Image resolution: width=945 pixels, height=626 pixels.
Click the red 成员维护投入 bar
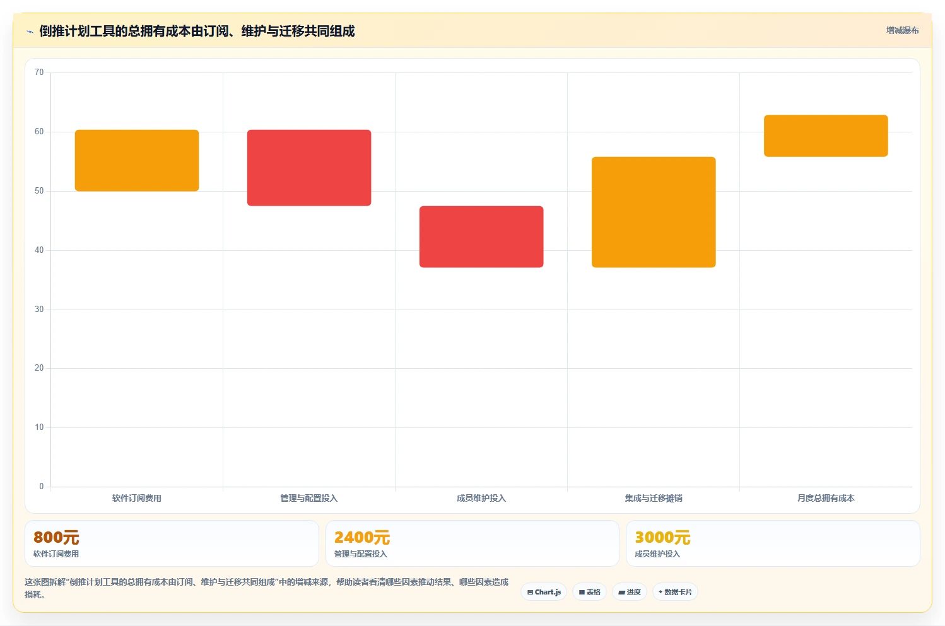(x=481, y=237)
